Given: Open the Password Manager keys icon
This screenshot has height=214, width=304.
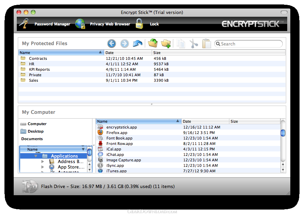Looking at the screenshot, I should pos(24,24).
